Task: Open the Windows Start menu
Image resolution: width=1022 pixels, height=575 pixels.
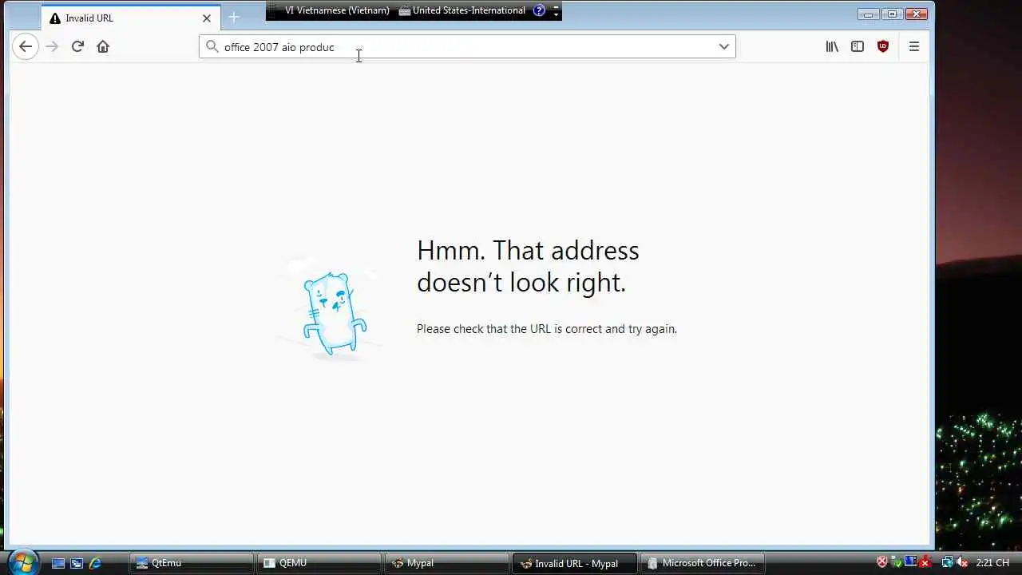Action: (x=22, y=562)
